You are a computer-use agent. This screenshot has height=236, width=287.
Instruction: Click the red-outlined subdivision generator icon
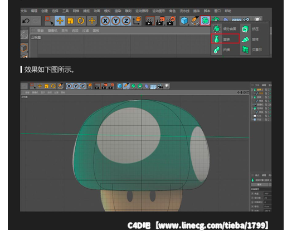(x=205, y=21)
